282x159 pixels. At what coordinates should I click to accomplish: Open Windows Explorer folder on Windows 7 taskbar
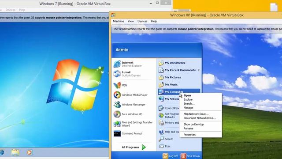pyautogui.click(x=15, y=152)
